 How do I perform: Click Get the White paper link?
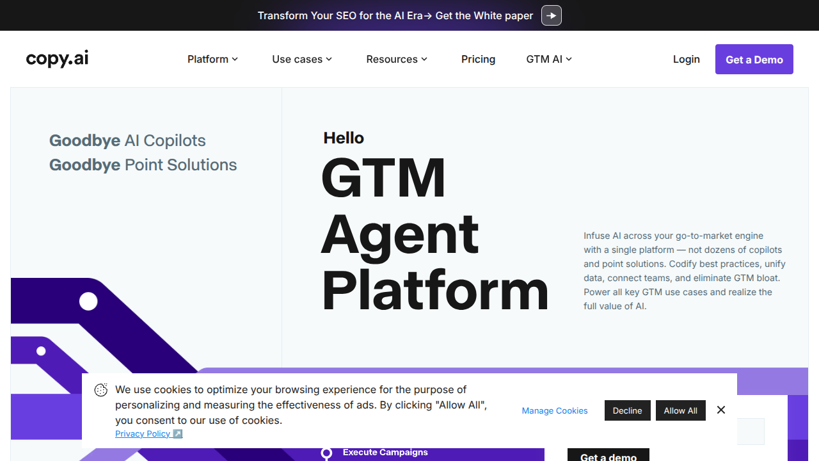(484, 15)
